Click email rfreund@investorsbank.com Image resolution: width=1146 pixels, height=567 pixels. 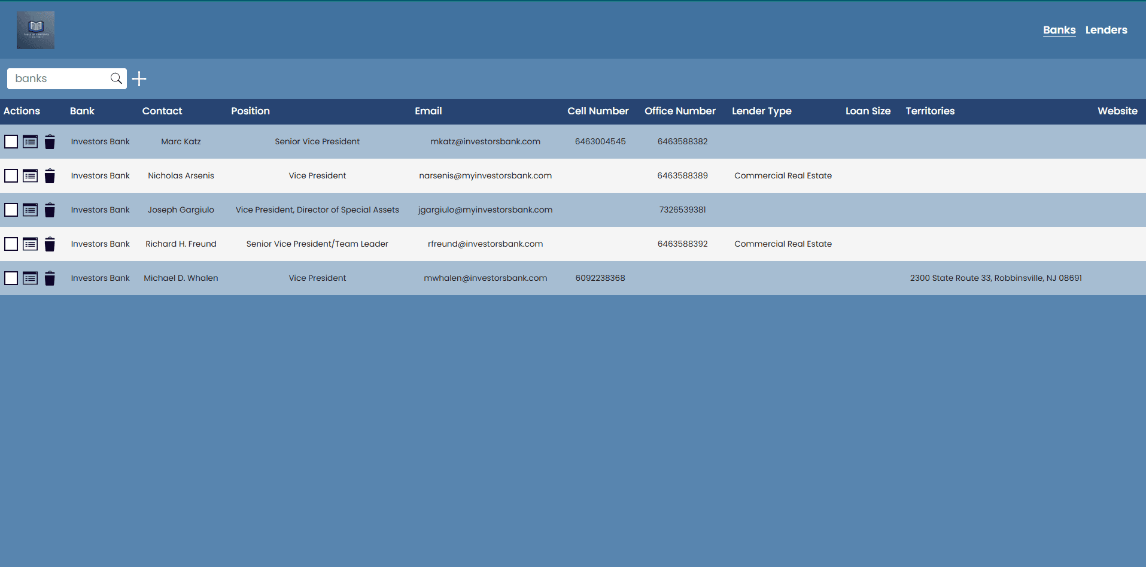485,244
